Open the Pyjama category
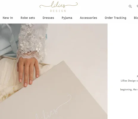This screenshot has width=138, height=119. coord(67,18)
